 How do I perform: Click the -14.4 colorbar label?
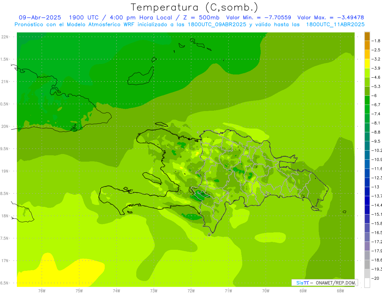point(377,205)
